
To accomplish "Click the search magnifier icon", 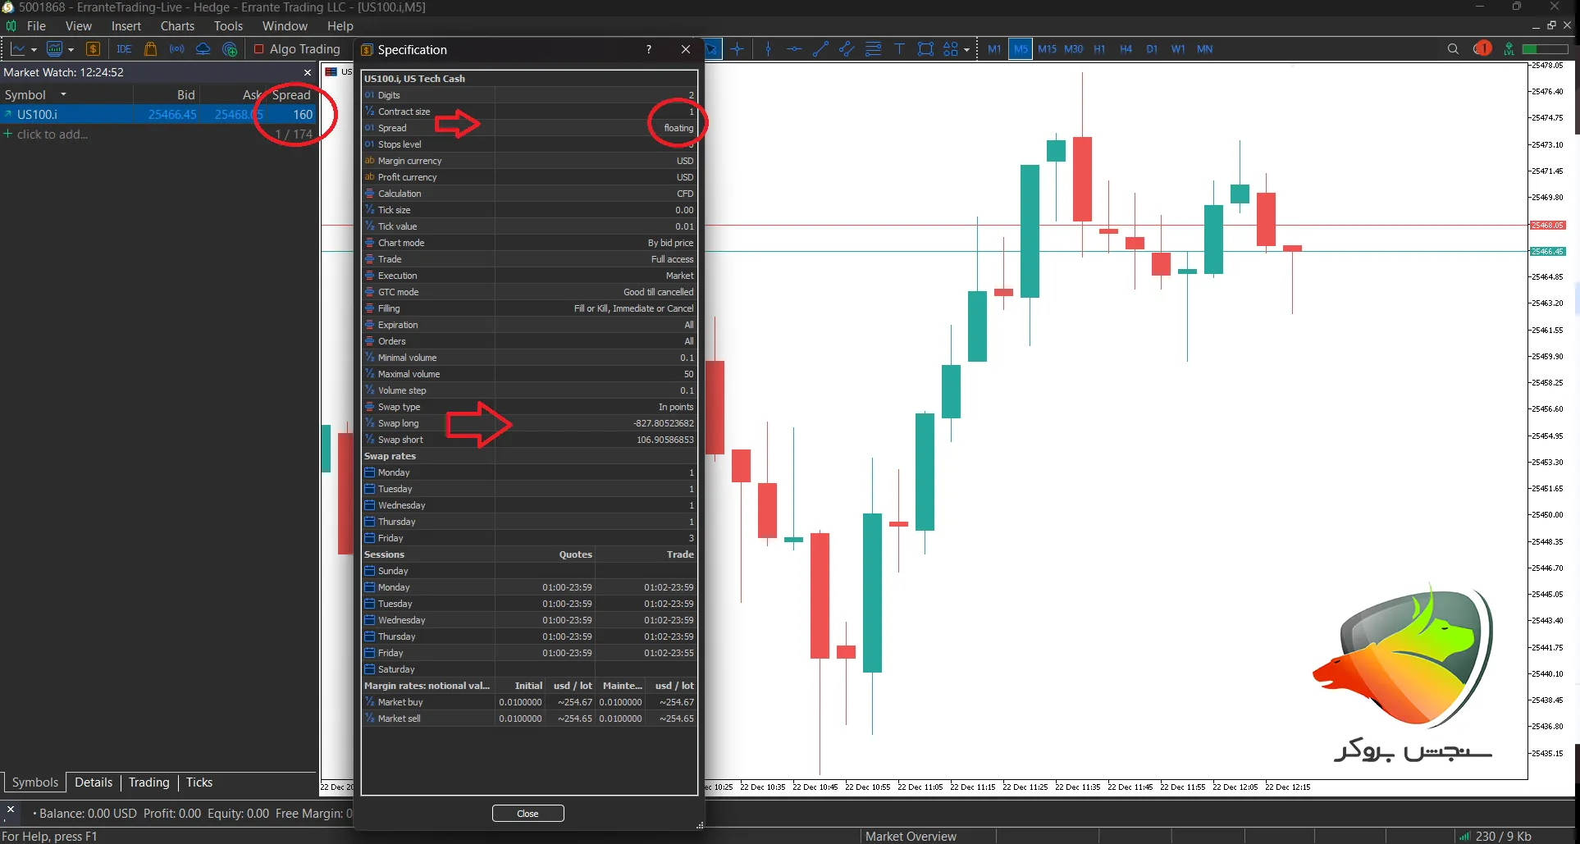I will pos(1453,49).
